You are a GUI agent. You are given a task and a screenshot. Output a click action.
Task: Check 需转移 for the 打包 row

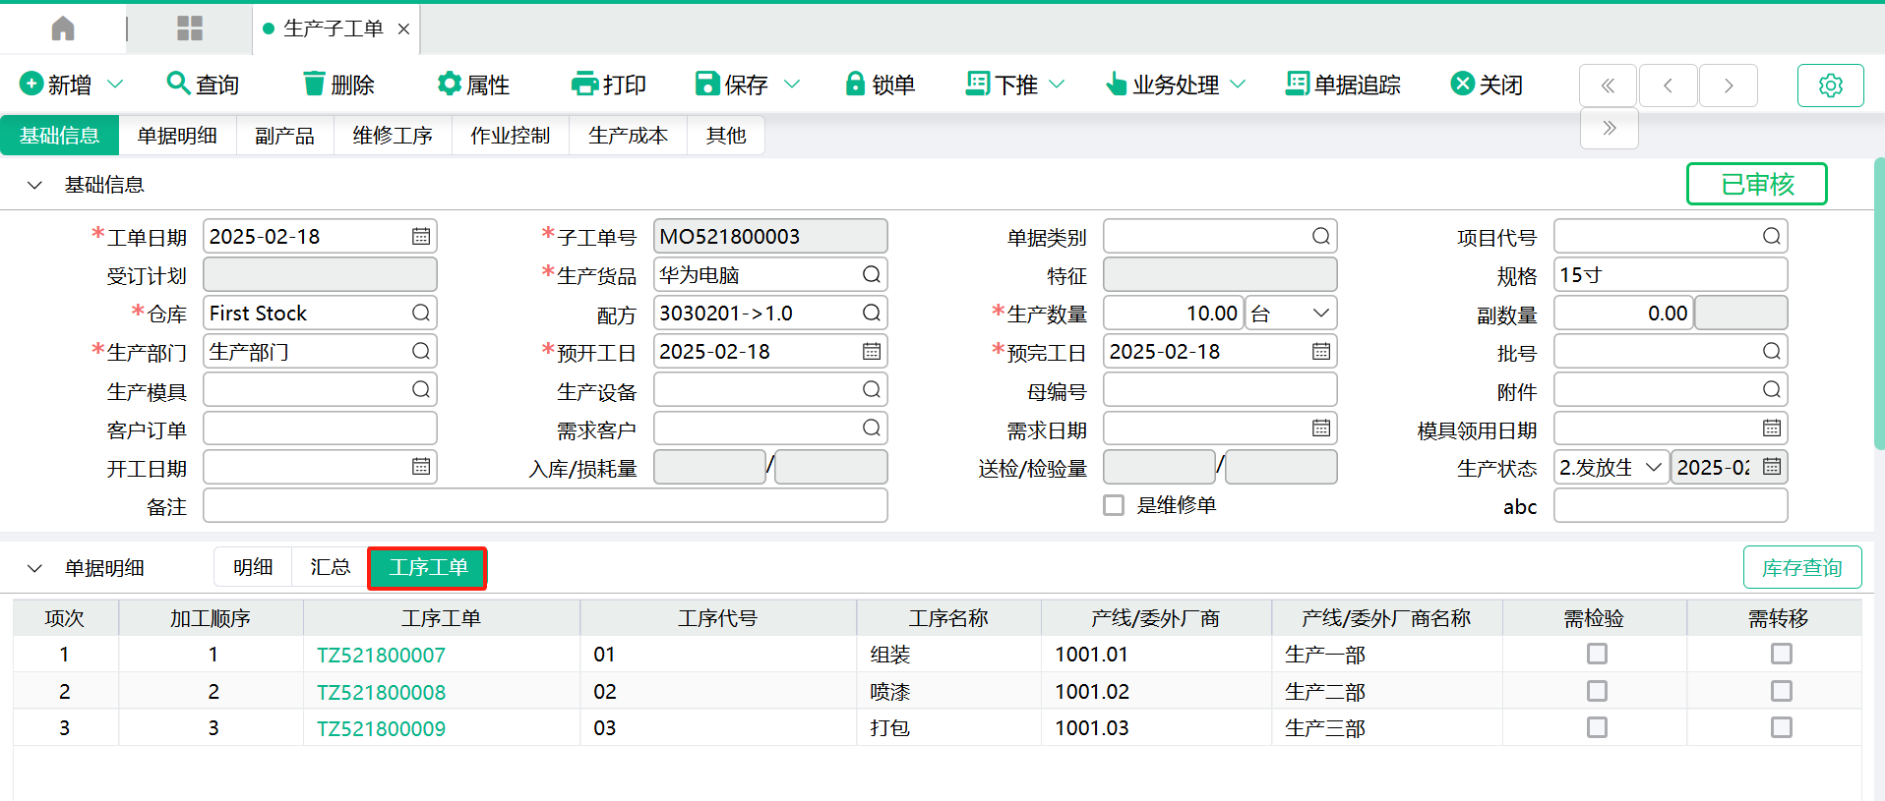(x=1782, y=727)
